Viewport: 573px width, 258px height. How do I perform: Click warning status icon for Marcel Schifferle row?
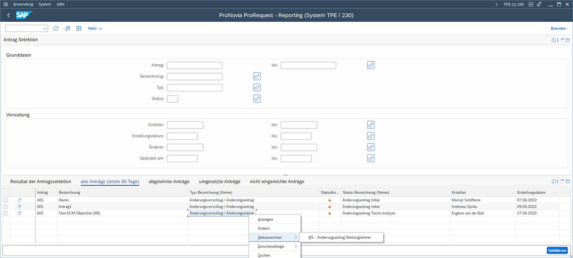tap(330, 200)
